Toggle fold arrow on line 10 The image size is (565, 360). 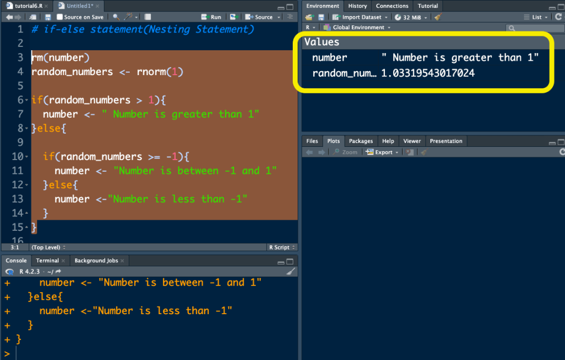27,157
